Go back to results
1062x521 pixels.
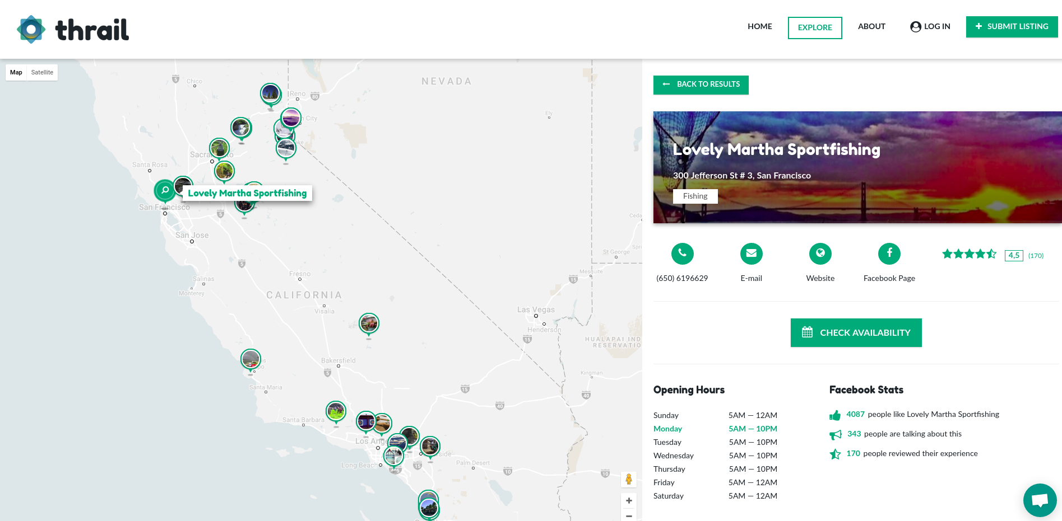pos(701,85)
